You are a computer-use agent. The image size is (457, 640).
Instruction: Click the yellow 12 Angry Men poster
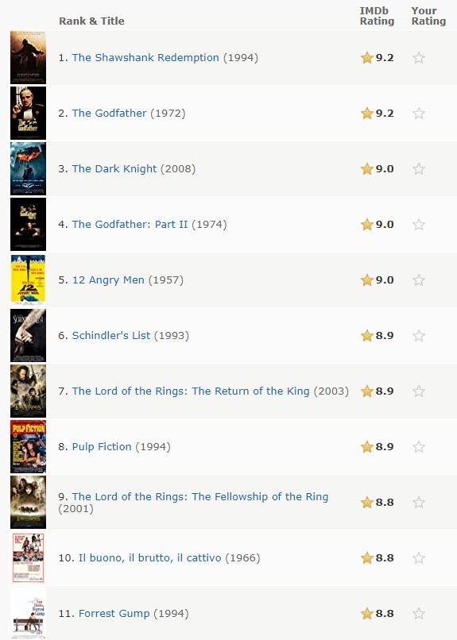[28, 280]
